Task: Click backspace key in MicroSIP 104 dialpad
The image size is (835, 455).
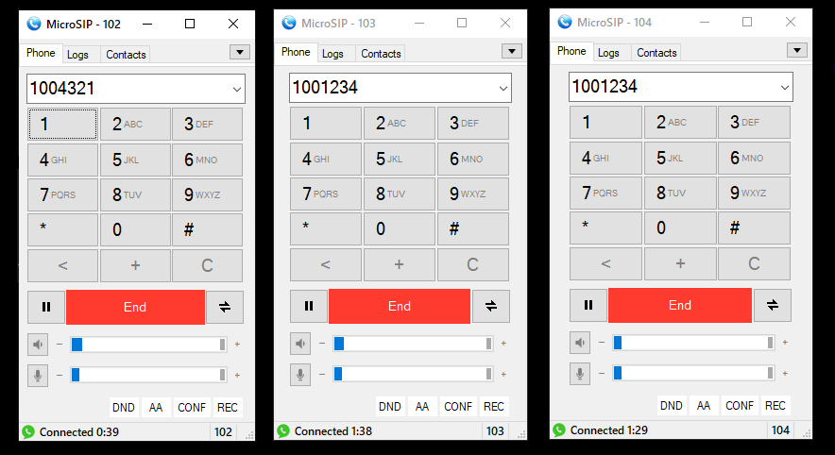Action: 605,262
